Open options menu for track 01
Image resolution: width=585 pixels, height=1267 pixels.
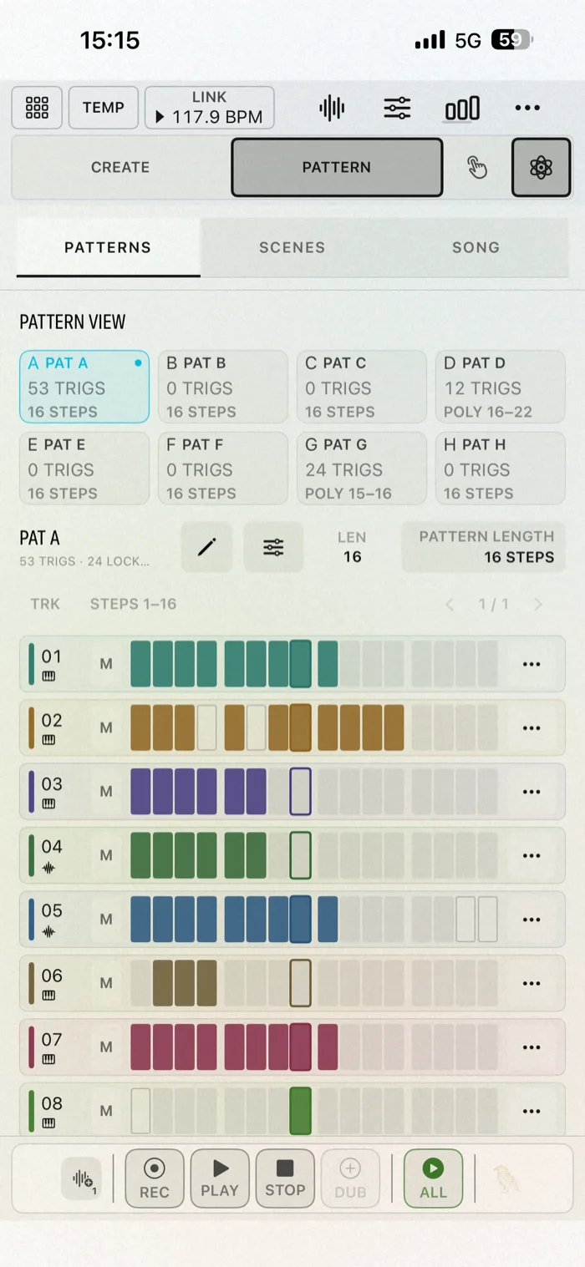coord(532,664)
